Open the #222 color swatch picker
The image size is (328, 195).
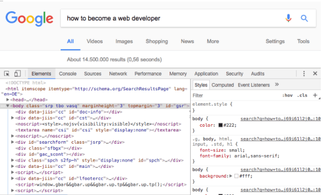[x=221, y=125]
